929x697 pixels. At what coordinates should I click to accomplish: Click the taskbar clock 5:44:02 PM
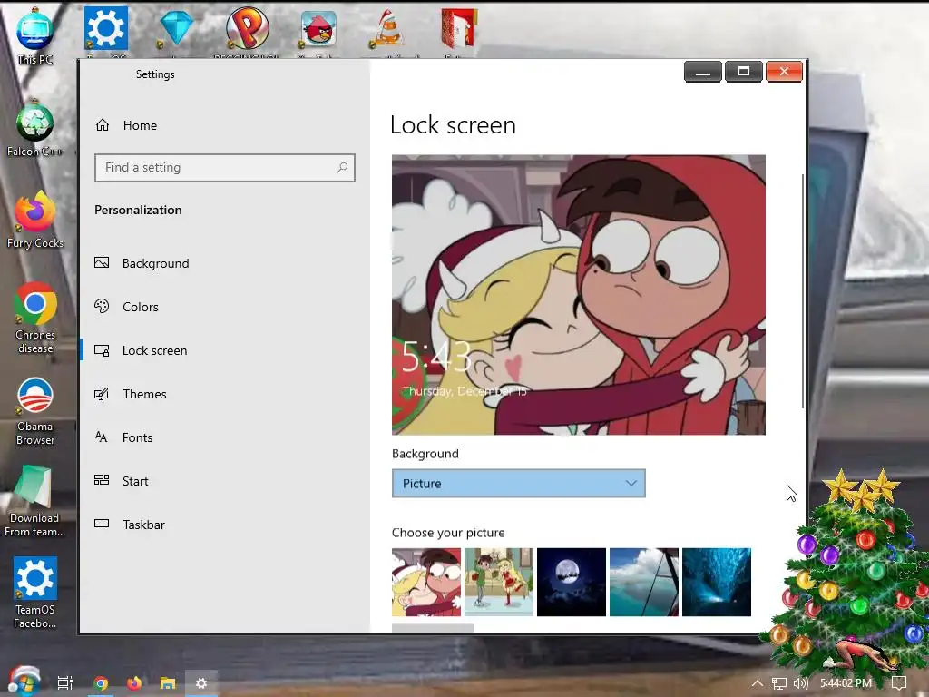pyautogui.click(x=846, y=683)
